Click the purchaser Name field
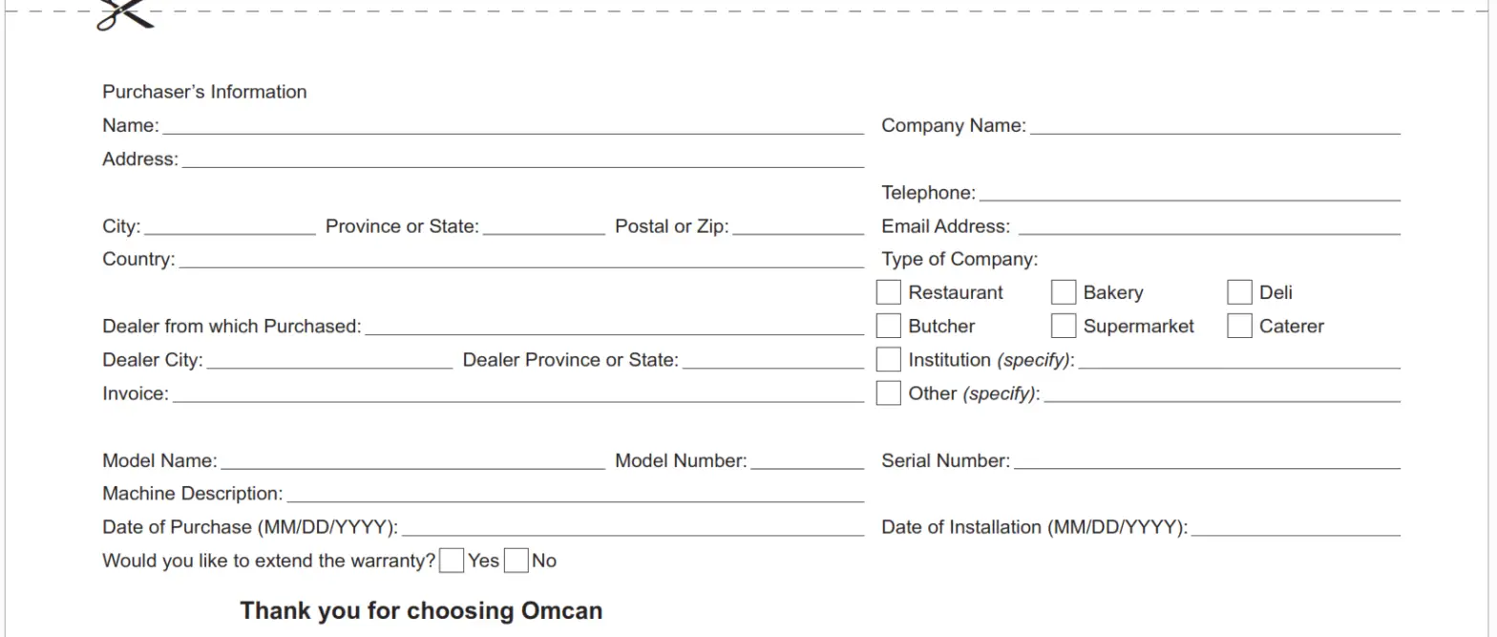This screenshot has width=1497, height=637. tap(513, 124)
